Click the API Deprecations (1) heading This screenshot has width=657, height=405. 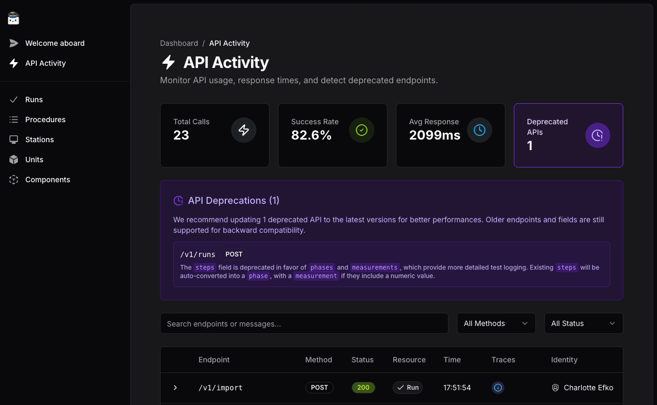point(234,201)
